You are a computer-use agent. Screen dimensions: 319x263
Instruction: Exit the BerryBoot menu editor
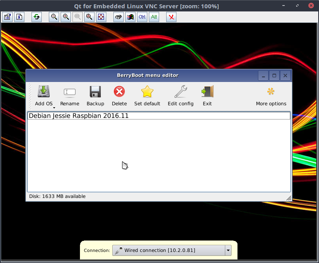pos(207,96)
